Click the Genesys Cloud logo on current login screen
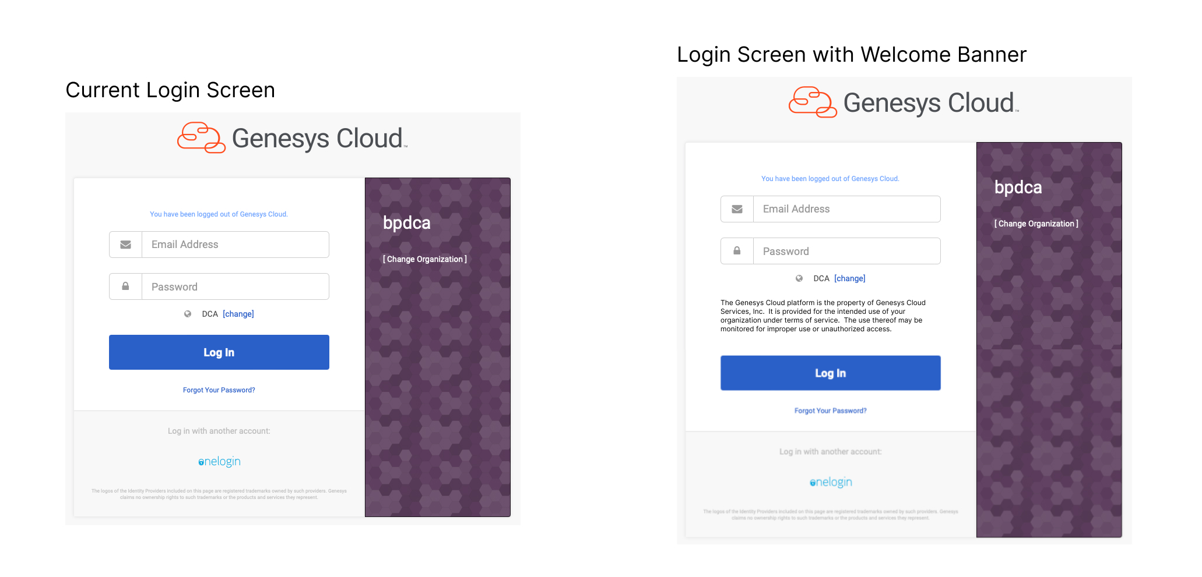The height and width of the screenshot is (577, 1202). (x=291, y=137)
